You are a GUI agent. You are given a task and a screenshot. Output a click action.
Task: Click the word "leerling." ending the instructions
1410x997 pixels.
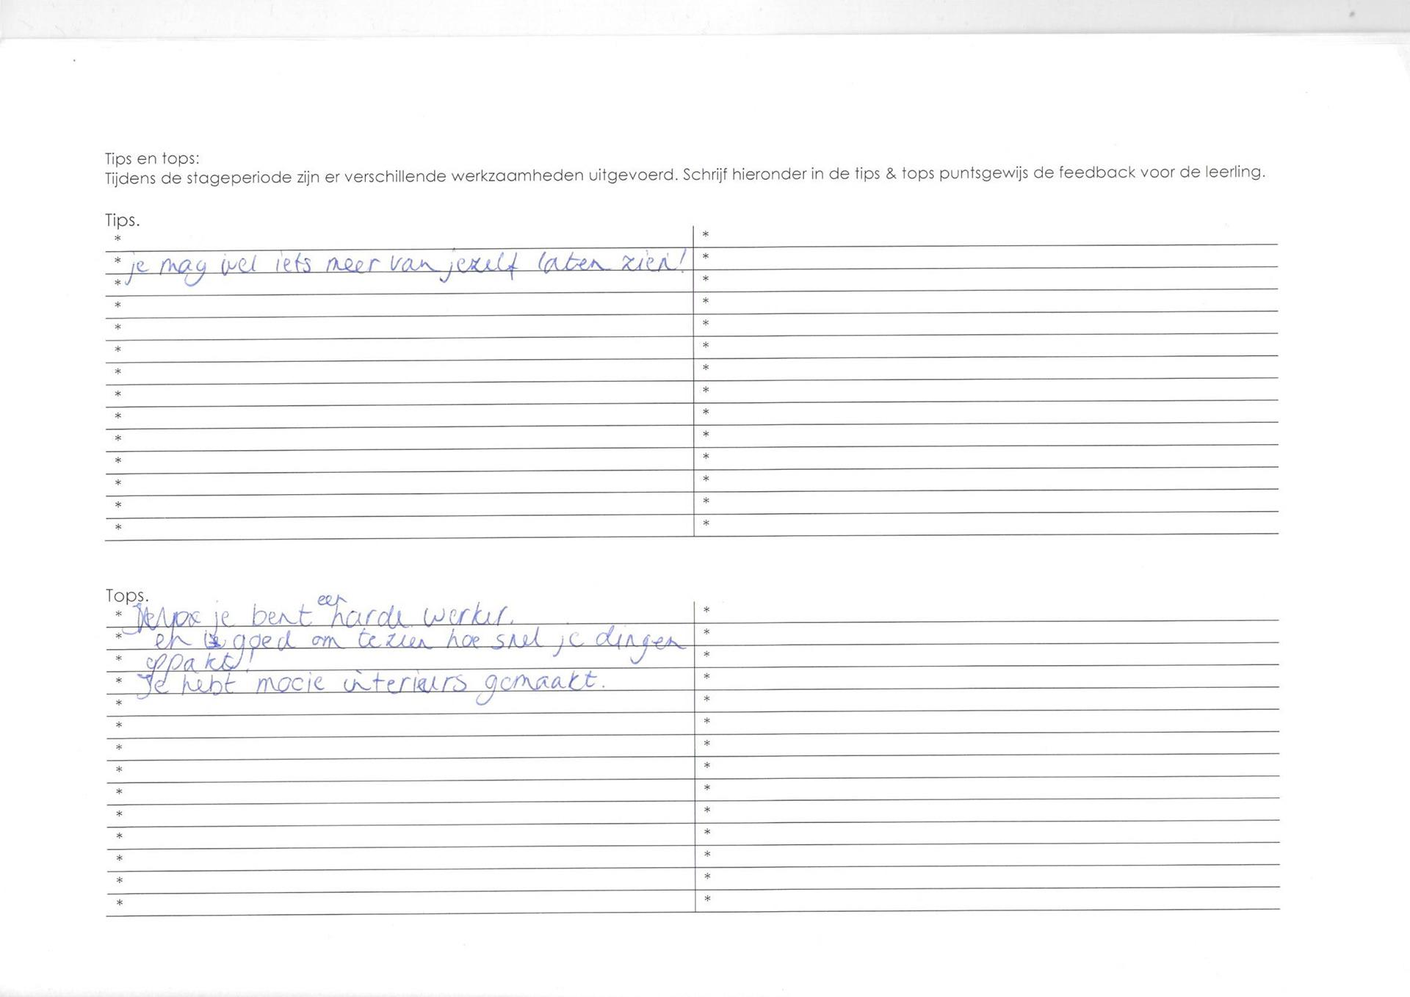click(1234, 173)
